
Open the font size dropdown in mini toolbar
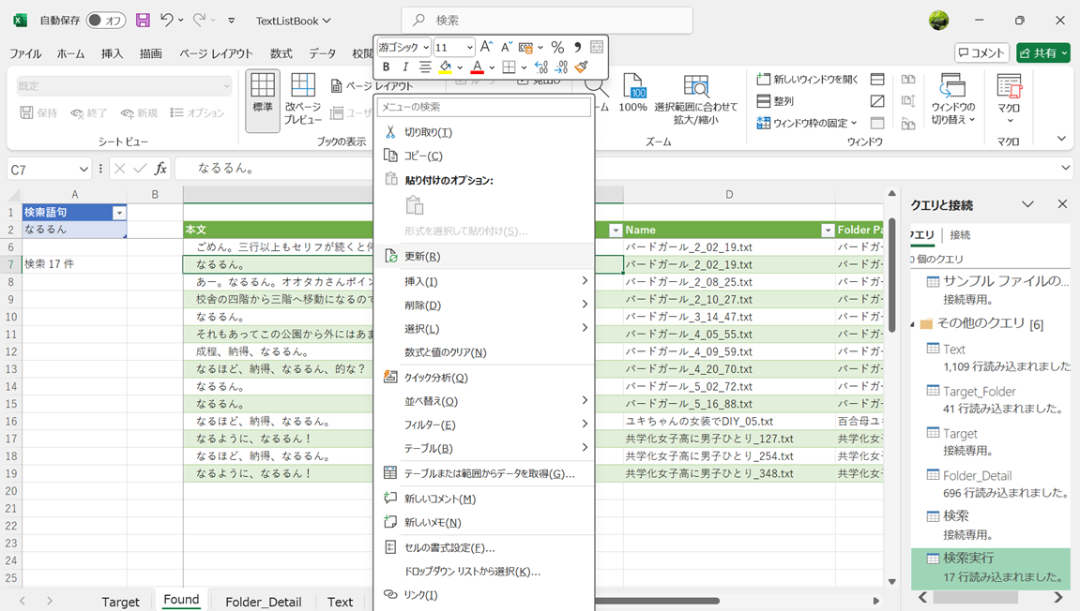[469, 47]
